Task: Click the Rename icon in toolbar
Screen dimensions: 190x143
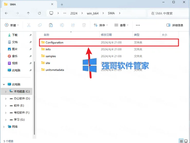Action: click(62, 25)
